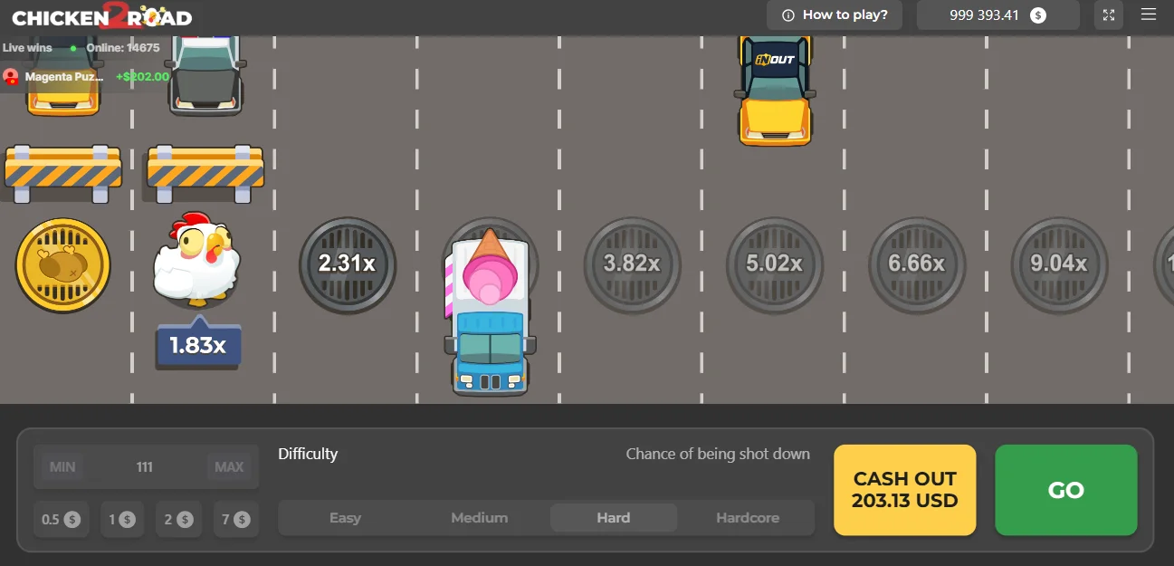This screenshot has height=566, width=1174.
Task: Click the police car in second lane
Action: [x=205, y=75]
